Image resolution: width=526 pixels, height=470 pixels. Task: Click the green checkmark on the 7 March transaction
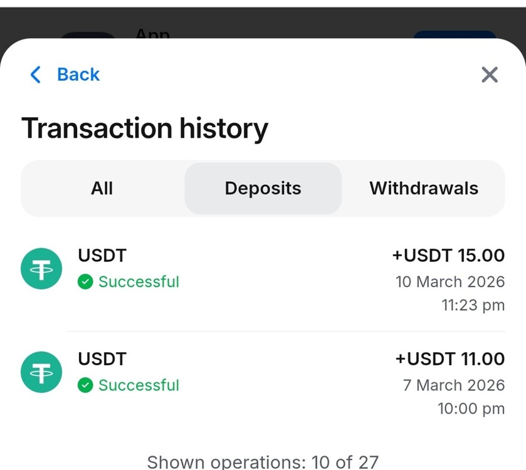[85, 386]
